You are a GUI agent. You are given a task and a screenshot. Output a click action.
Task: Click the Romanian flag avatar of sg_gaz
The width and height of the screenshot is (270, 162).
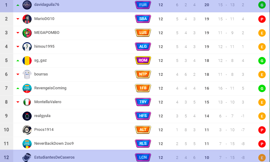click(27, 61)
